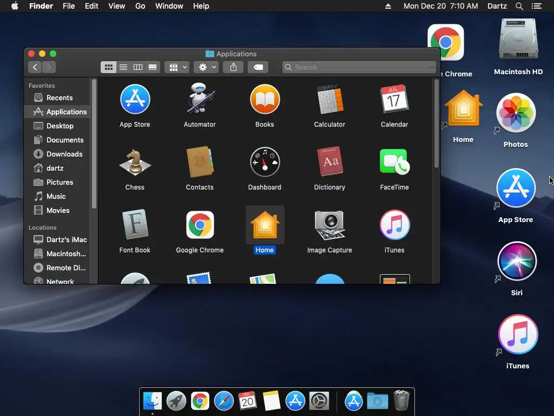The image size is (554, 416).
Task: Open the App Store shortcut on desktop
Action: click(516, 188)
